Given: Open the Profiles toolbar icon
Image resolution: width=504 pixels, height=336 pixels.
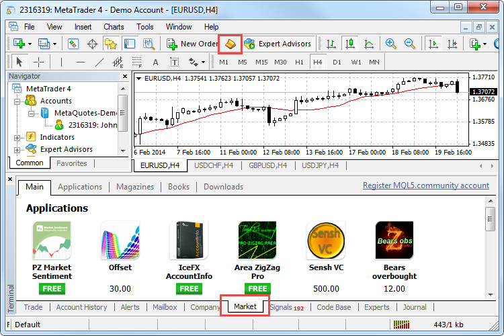Looking at the screenshot, I should pyautogui.click(x=44, y=44).
